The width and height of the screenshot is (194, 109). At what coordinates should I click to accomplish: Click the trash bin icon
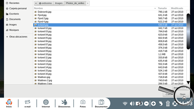coord(168,103)
